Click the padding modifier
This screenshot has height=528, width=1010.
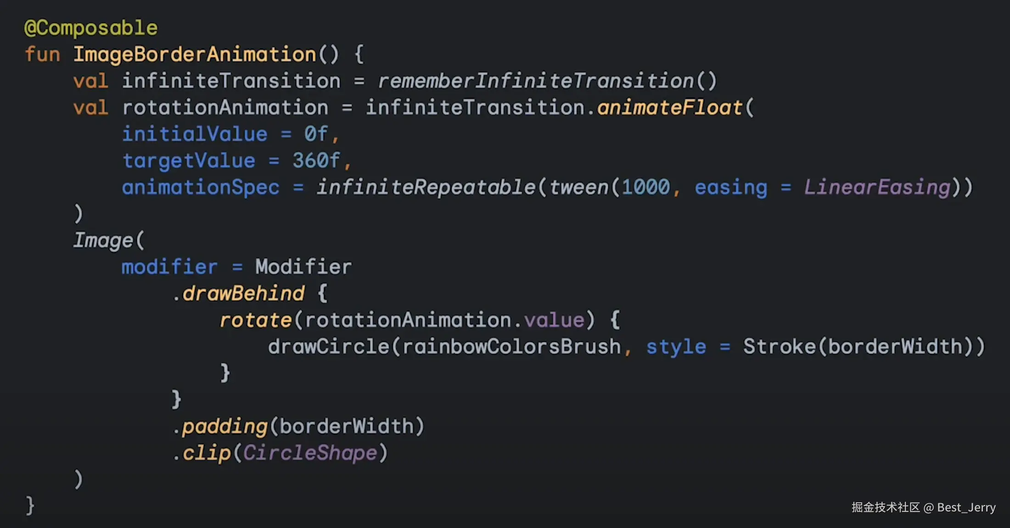225,427
